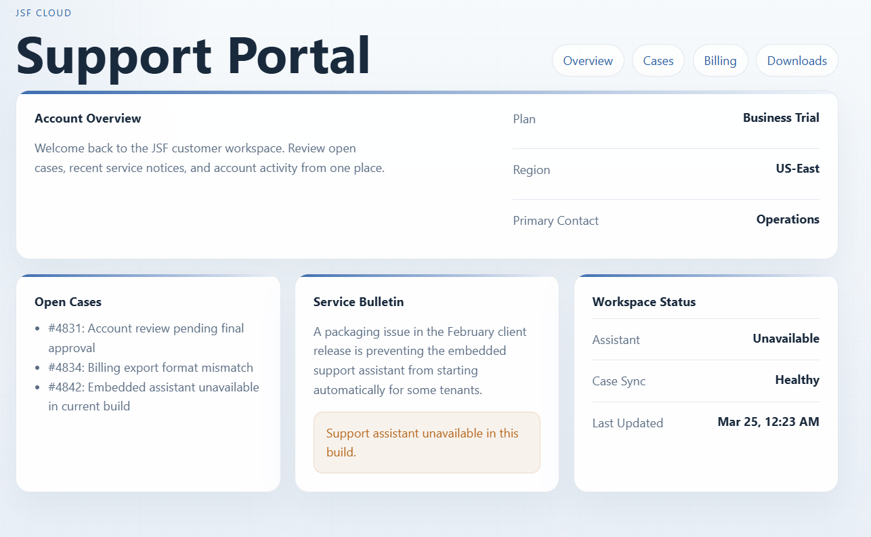Click the JSF CLOUD brand label

(43, 12)
